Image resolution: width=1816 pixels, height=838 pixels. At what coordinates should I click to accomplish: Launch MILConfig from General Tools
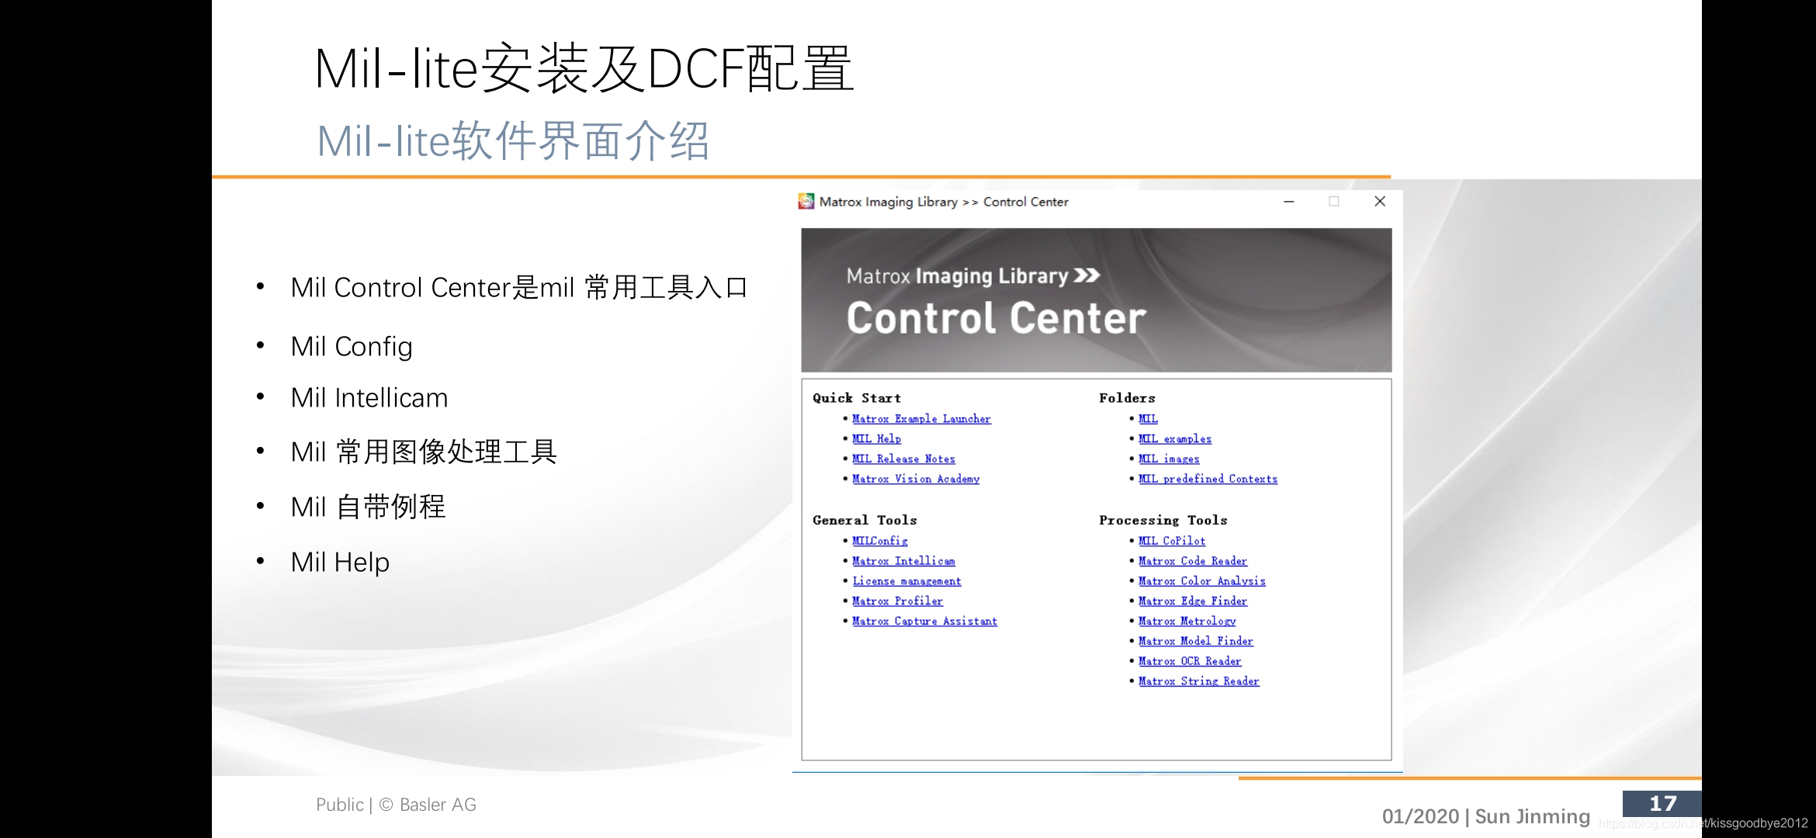coord(879,541)
